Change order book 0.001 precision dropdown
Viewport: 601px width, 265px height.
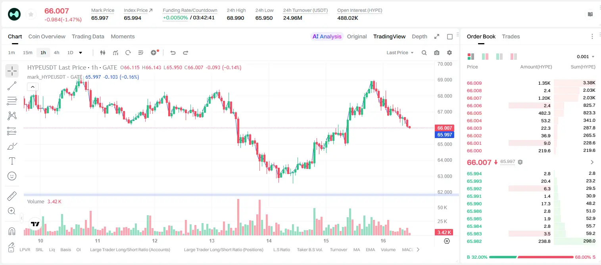point(586,57)
